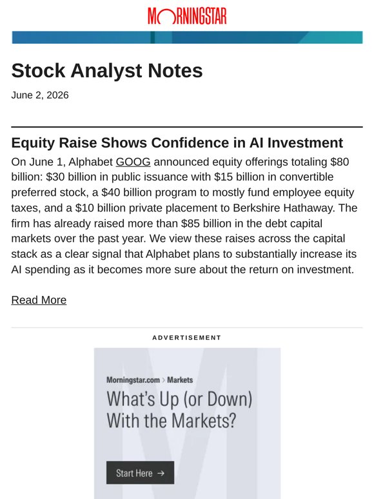The height and width of the screenshot is (499, 374).
Task: Click the large M watermark in the ad
Action: (190, 424)
